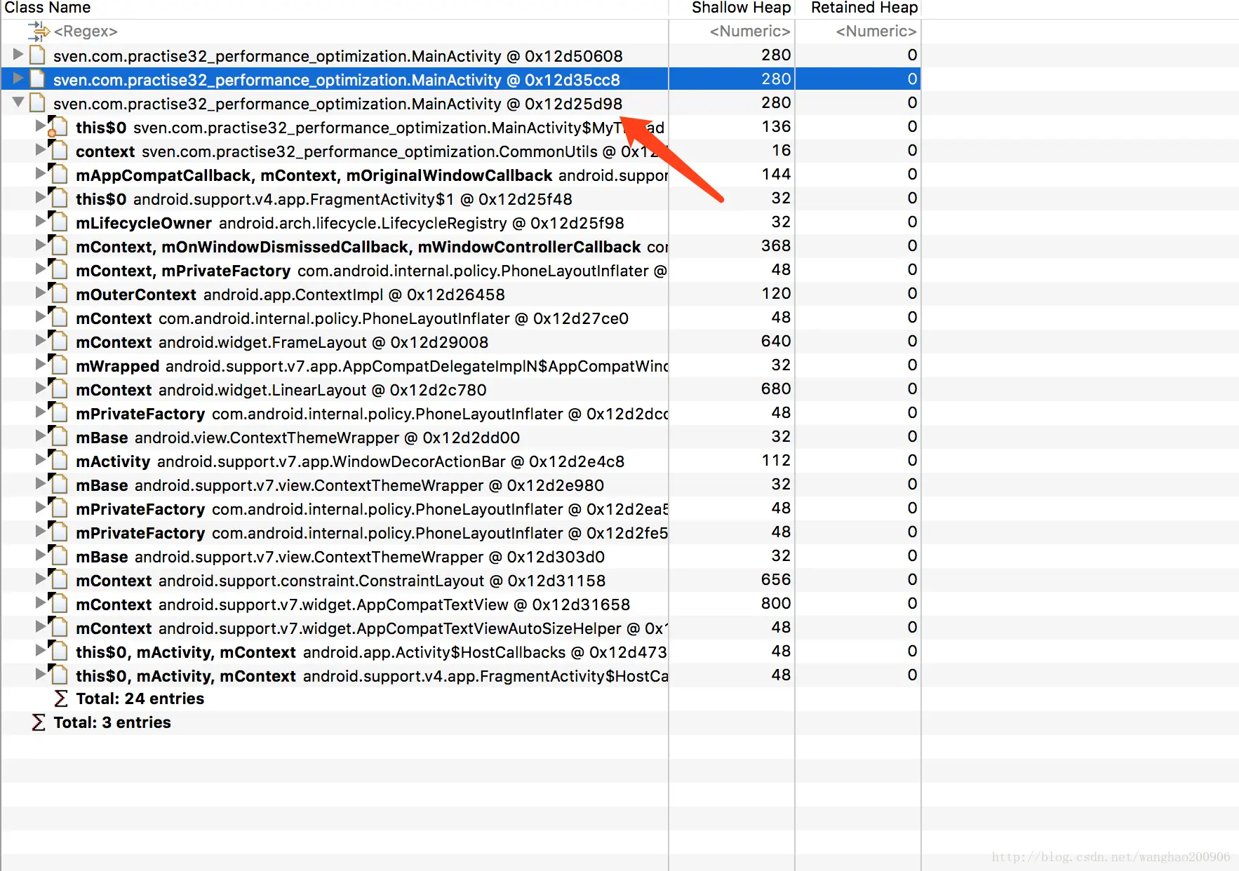Image resolution: width=1239 pixels, height=871 pixels.
Task: Click the mWrapped AppCompatDelegateImplN icon
Action: pyautogui.click(x=58, y=365)
